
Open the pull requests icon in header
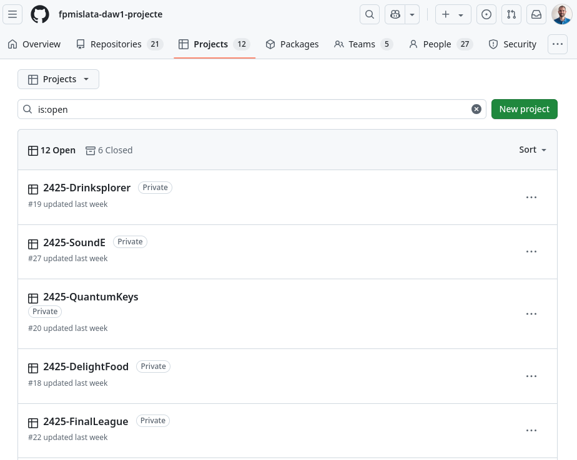pyautogui.click(x=511, y=14)
